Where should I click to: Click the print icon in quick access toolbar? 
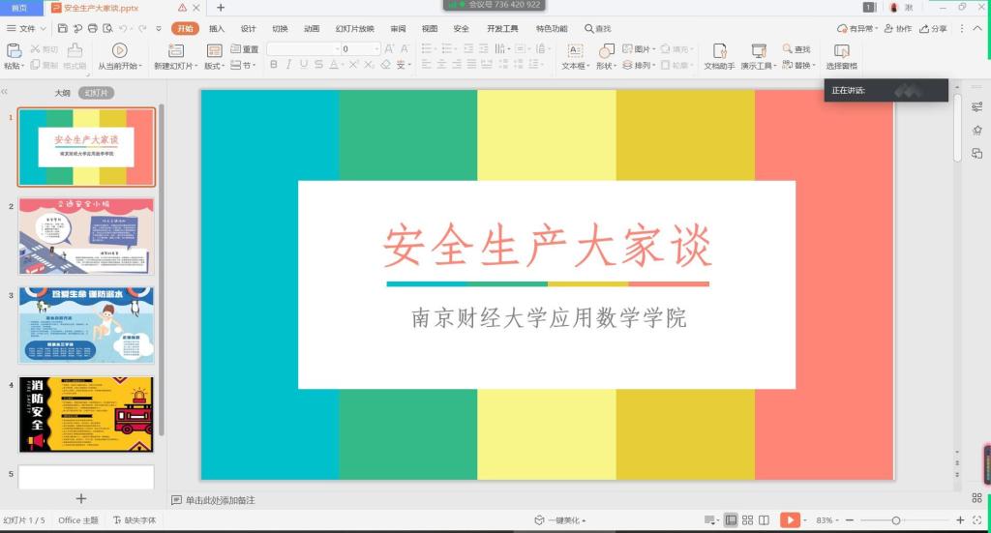(x=92, y=29)
